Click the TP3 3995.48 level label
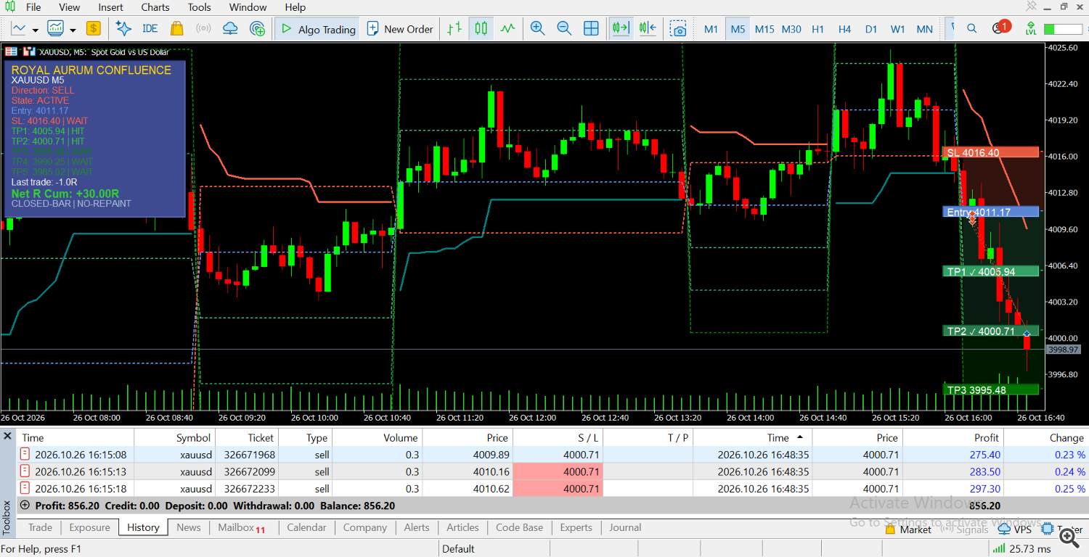The width and height of the screenshot is (1089, 557). (991, 390)
